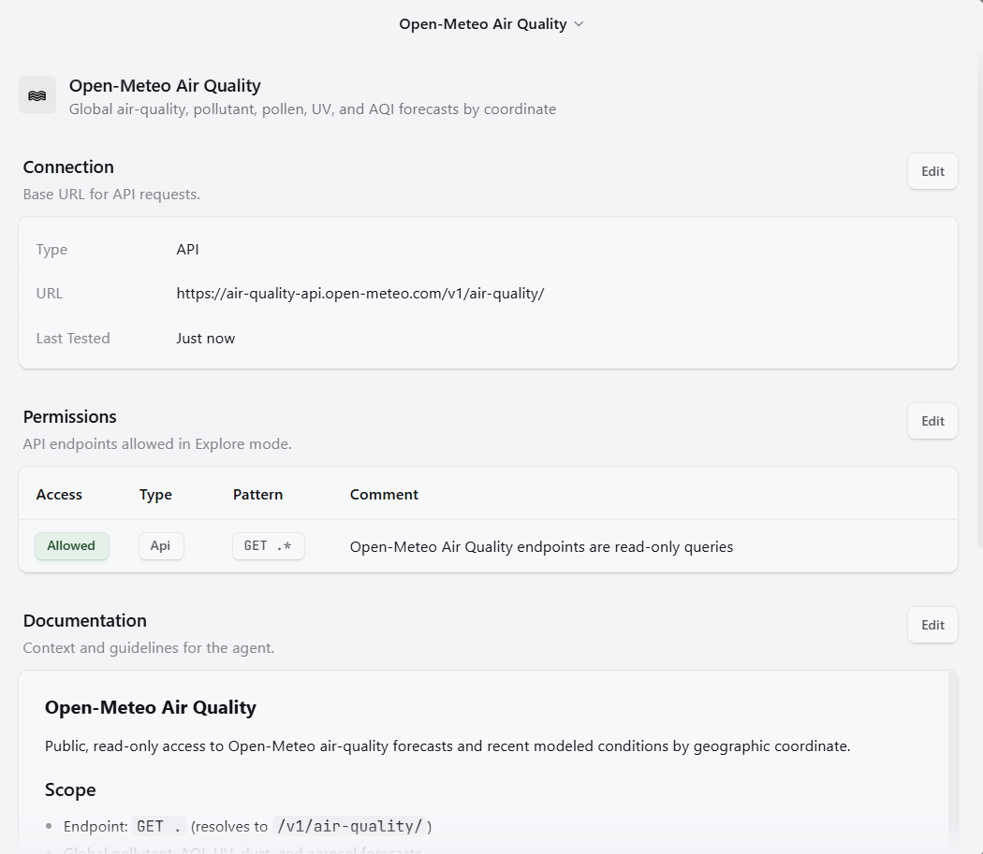Image resolution: width=983 pixels, height=854 pixels.
Task: Click the /v1/air-quality/ code snippet
Action: tap(350, 827)
